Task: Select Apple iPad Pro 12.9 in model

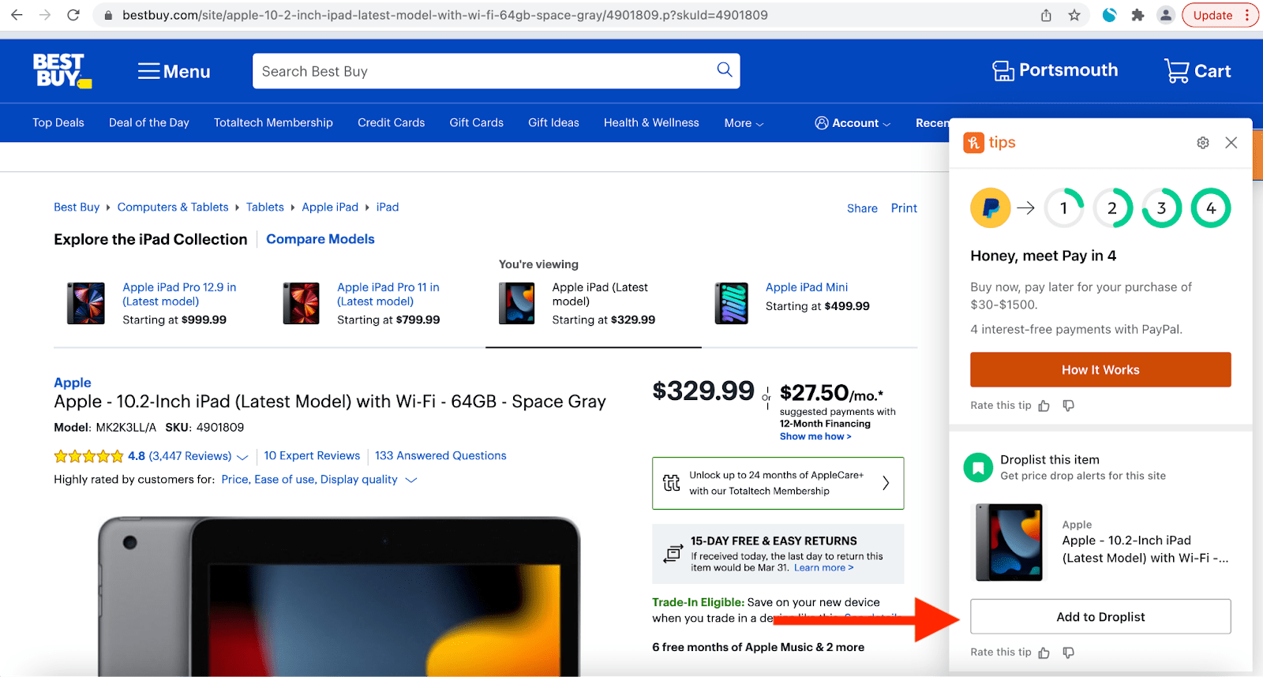Action: pyautogui.click(x=179, y=294)
